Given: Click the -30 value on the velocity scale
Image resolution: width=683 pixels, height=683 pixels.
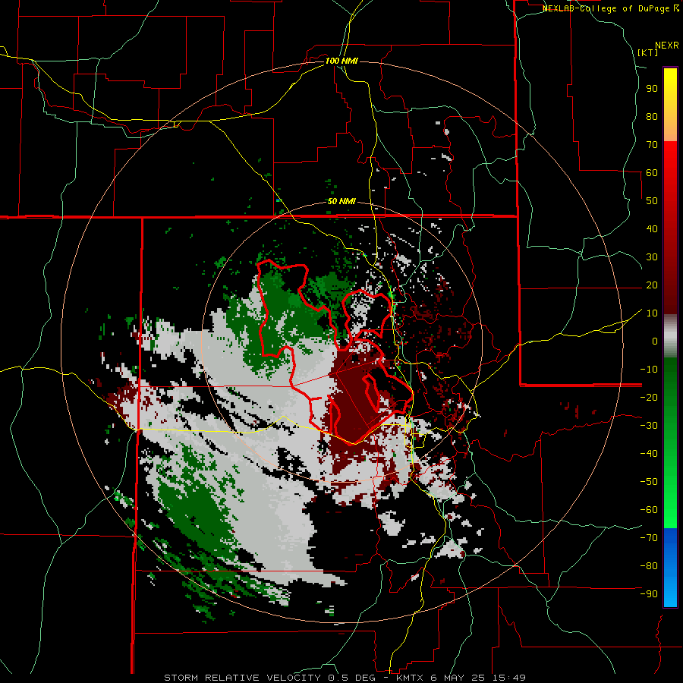Looking at the screenshot, I should [649, 426].
